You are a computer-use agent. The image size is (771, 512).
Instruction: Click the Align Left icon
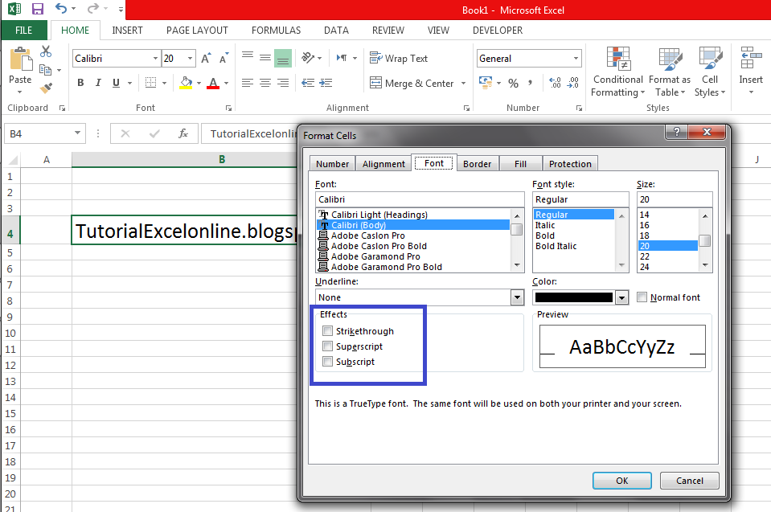(x=248, y=83)
